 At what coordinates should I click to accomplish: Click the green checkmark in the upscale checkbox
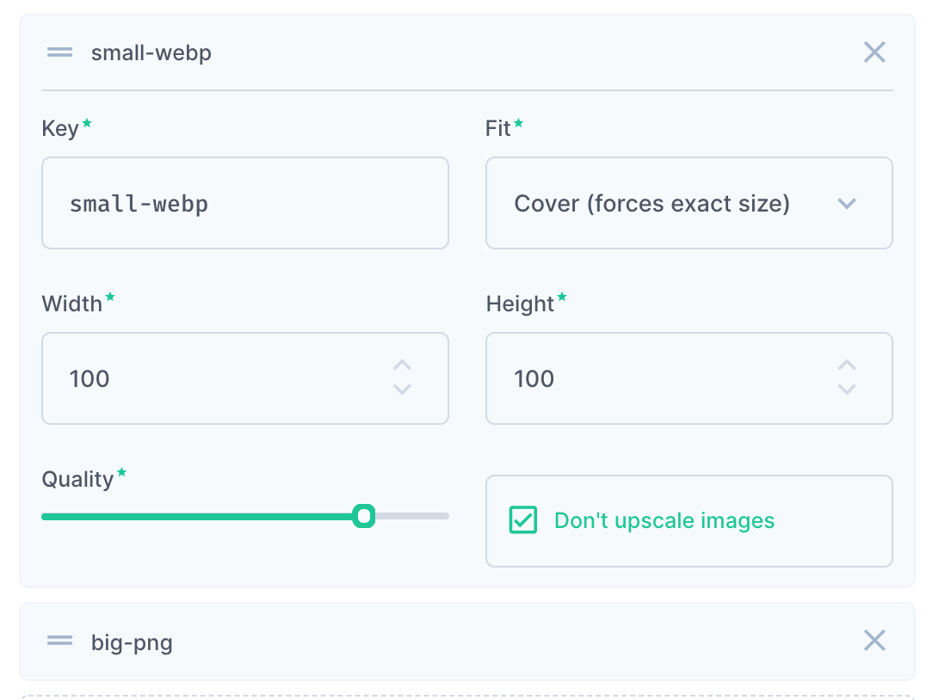pyautogui.click(x=522, y=520)
